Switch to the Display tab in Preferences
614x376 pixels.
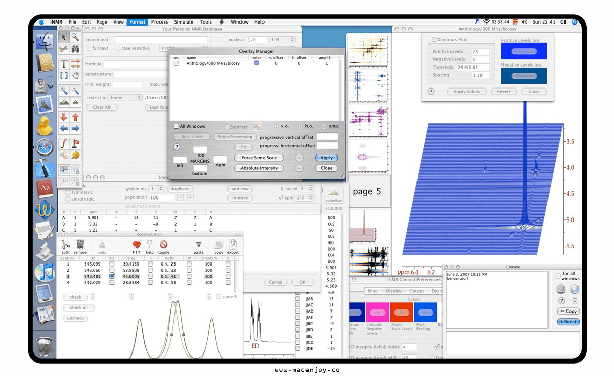tap(393, 291)
